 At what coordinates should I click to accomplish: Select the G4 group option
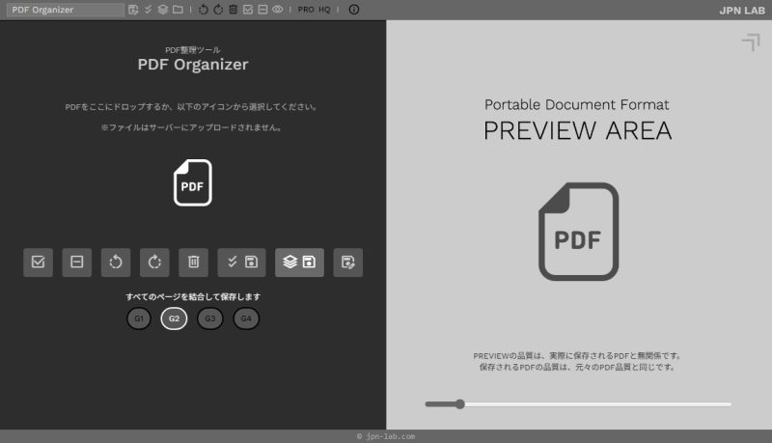tap(246, 318)
